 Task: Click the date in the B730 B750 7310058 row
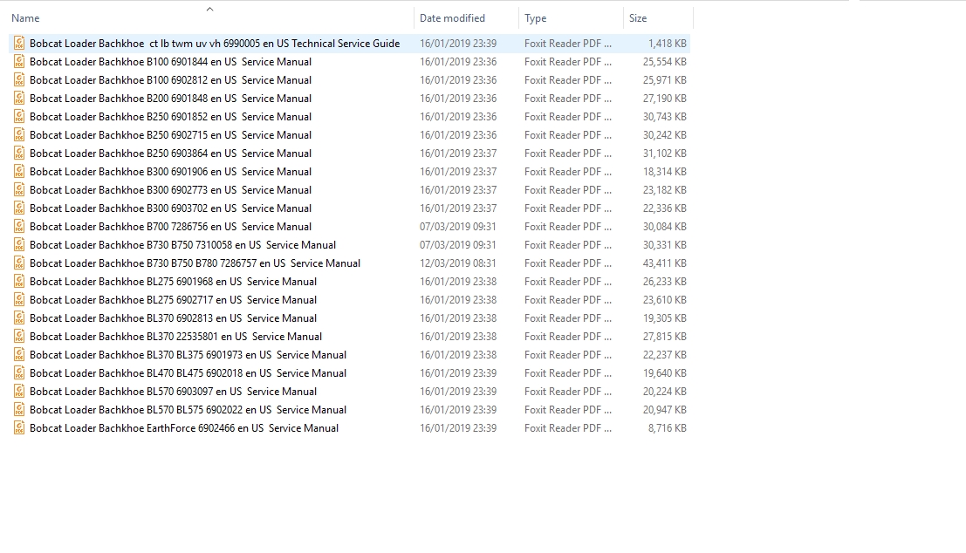[x=458, y=245]
